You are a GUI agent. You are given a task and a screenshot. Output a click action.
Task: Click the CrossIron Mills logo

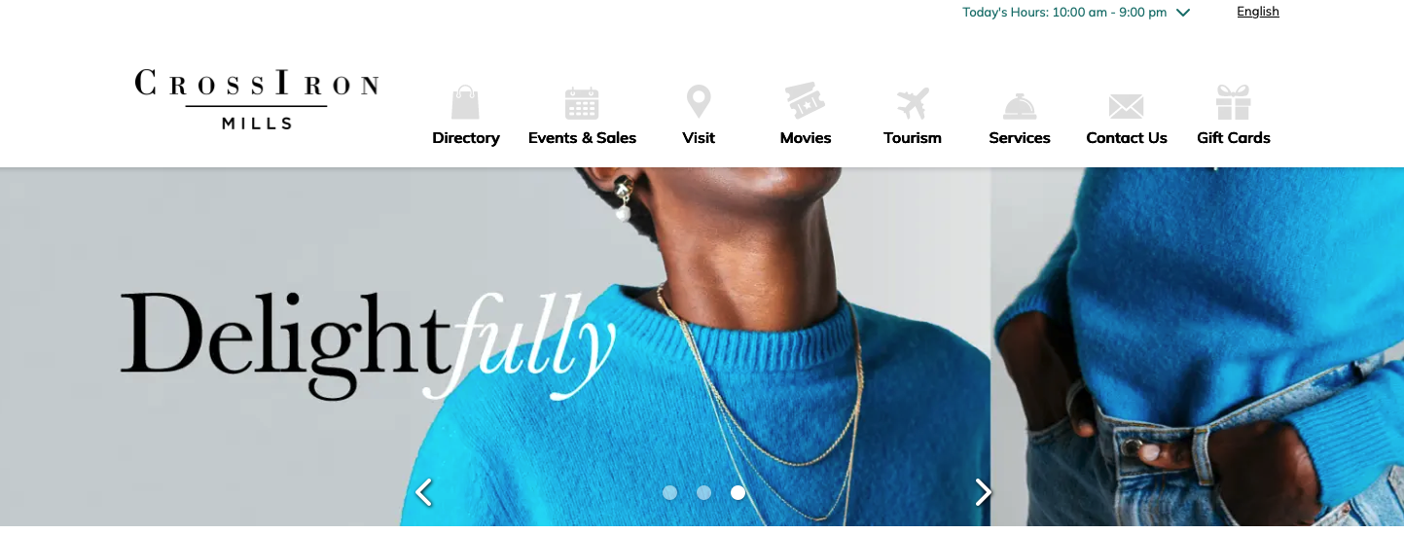click(x=257, y=99)
